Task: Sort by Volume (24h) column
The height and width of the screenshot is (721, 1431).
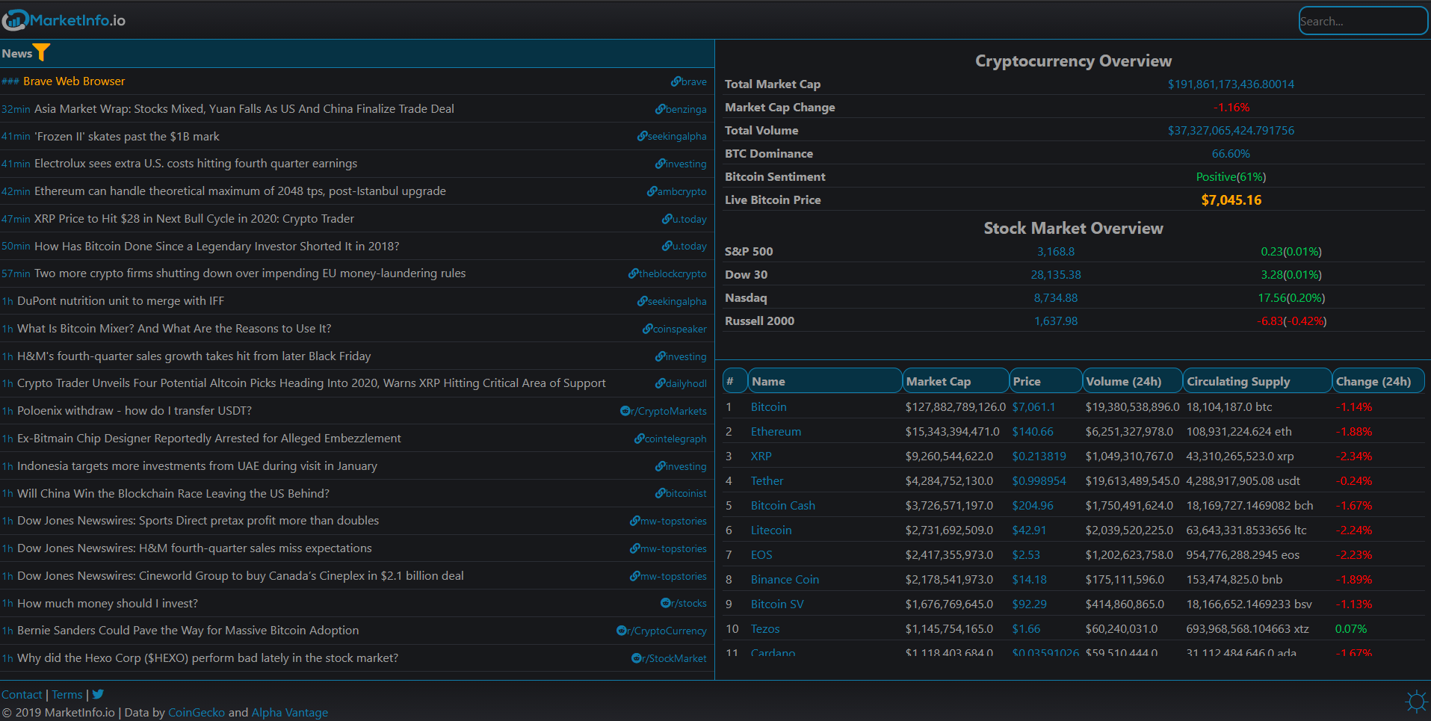Action: point(1133,381)
